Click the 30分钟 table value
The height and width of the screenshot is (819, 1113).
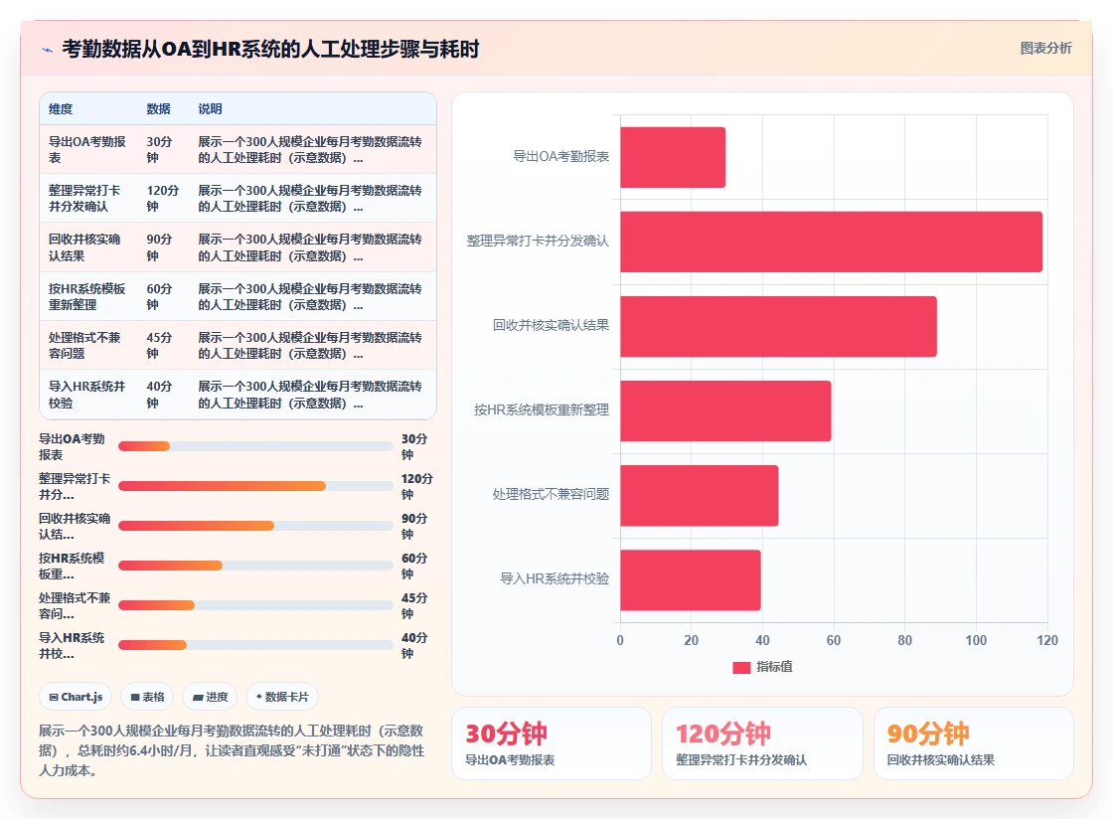tap(160, 150)
